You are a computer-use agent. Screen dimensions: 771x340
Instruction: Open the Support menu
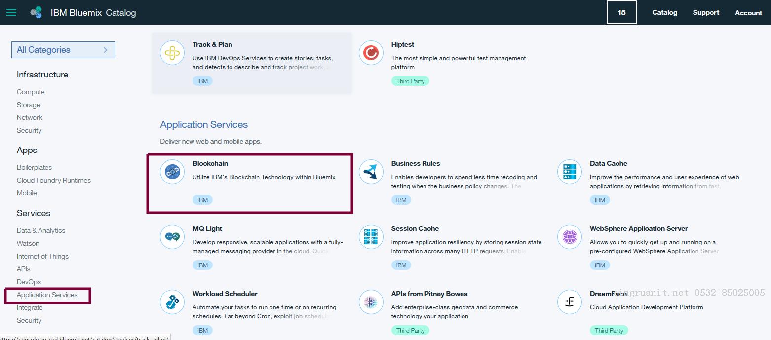point(706,12)
